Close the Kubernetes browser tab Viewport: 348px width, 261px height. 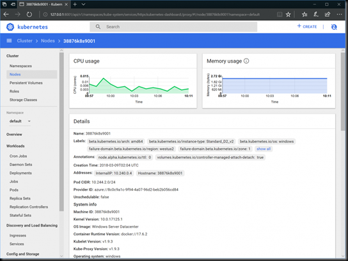click(66, 4)
